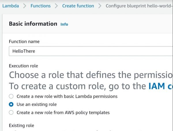173x131 pixels.
Task: Click the 'Use an existing role' label text
Action: coord(37,104)
